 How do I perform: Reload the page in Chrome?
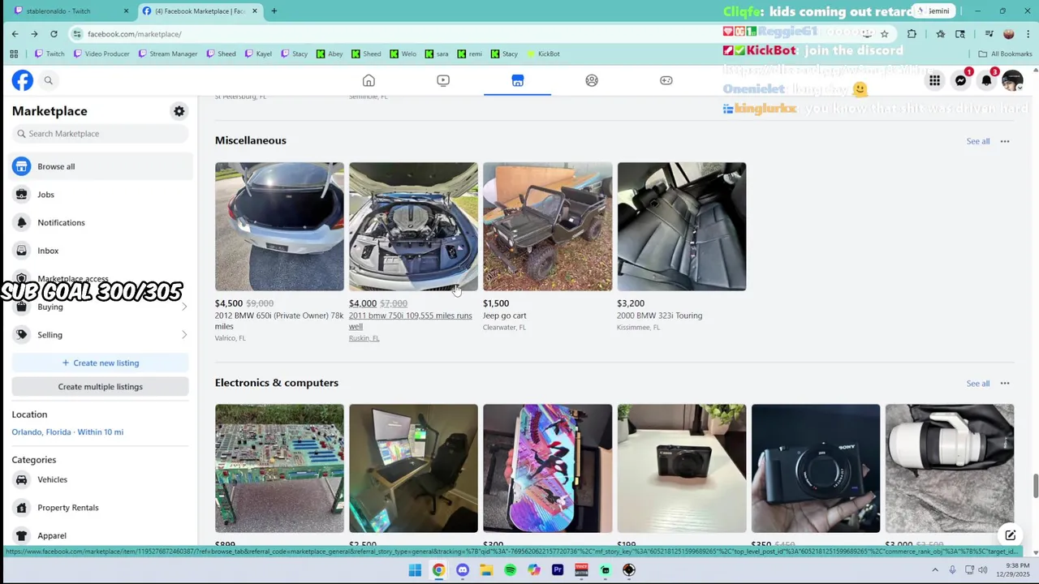point(54,34)
